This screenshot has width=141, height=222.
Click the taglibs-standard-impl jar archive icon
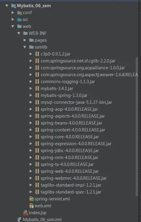coord(37,185)
